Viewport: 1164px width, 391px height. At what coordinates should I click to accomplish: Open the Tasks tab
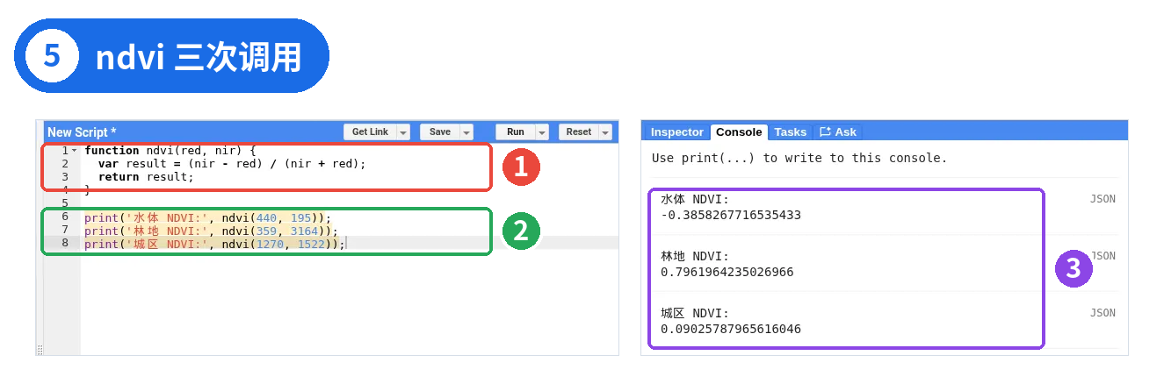[791, 132]
